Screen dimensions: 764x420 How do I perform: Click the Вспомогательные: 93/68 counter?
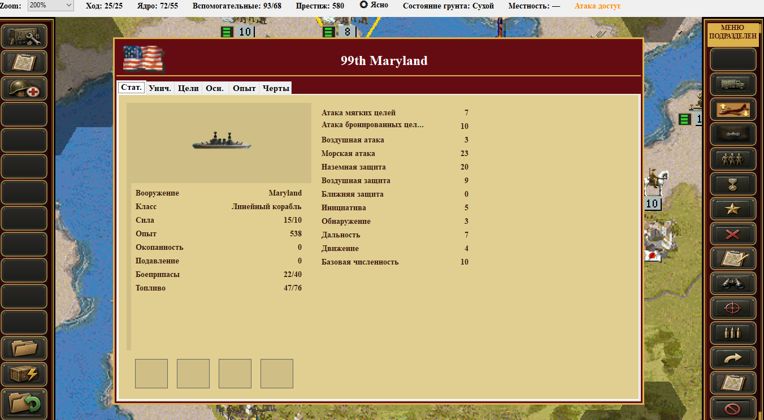click(x=237, y=6)
